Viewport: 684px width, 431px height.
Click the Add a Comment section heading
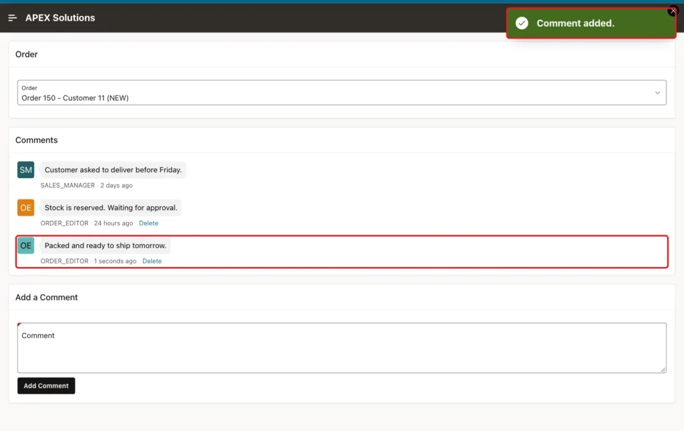pyautogui.click(x=47, y=297)
